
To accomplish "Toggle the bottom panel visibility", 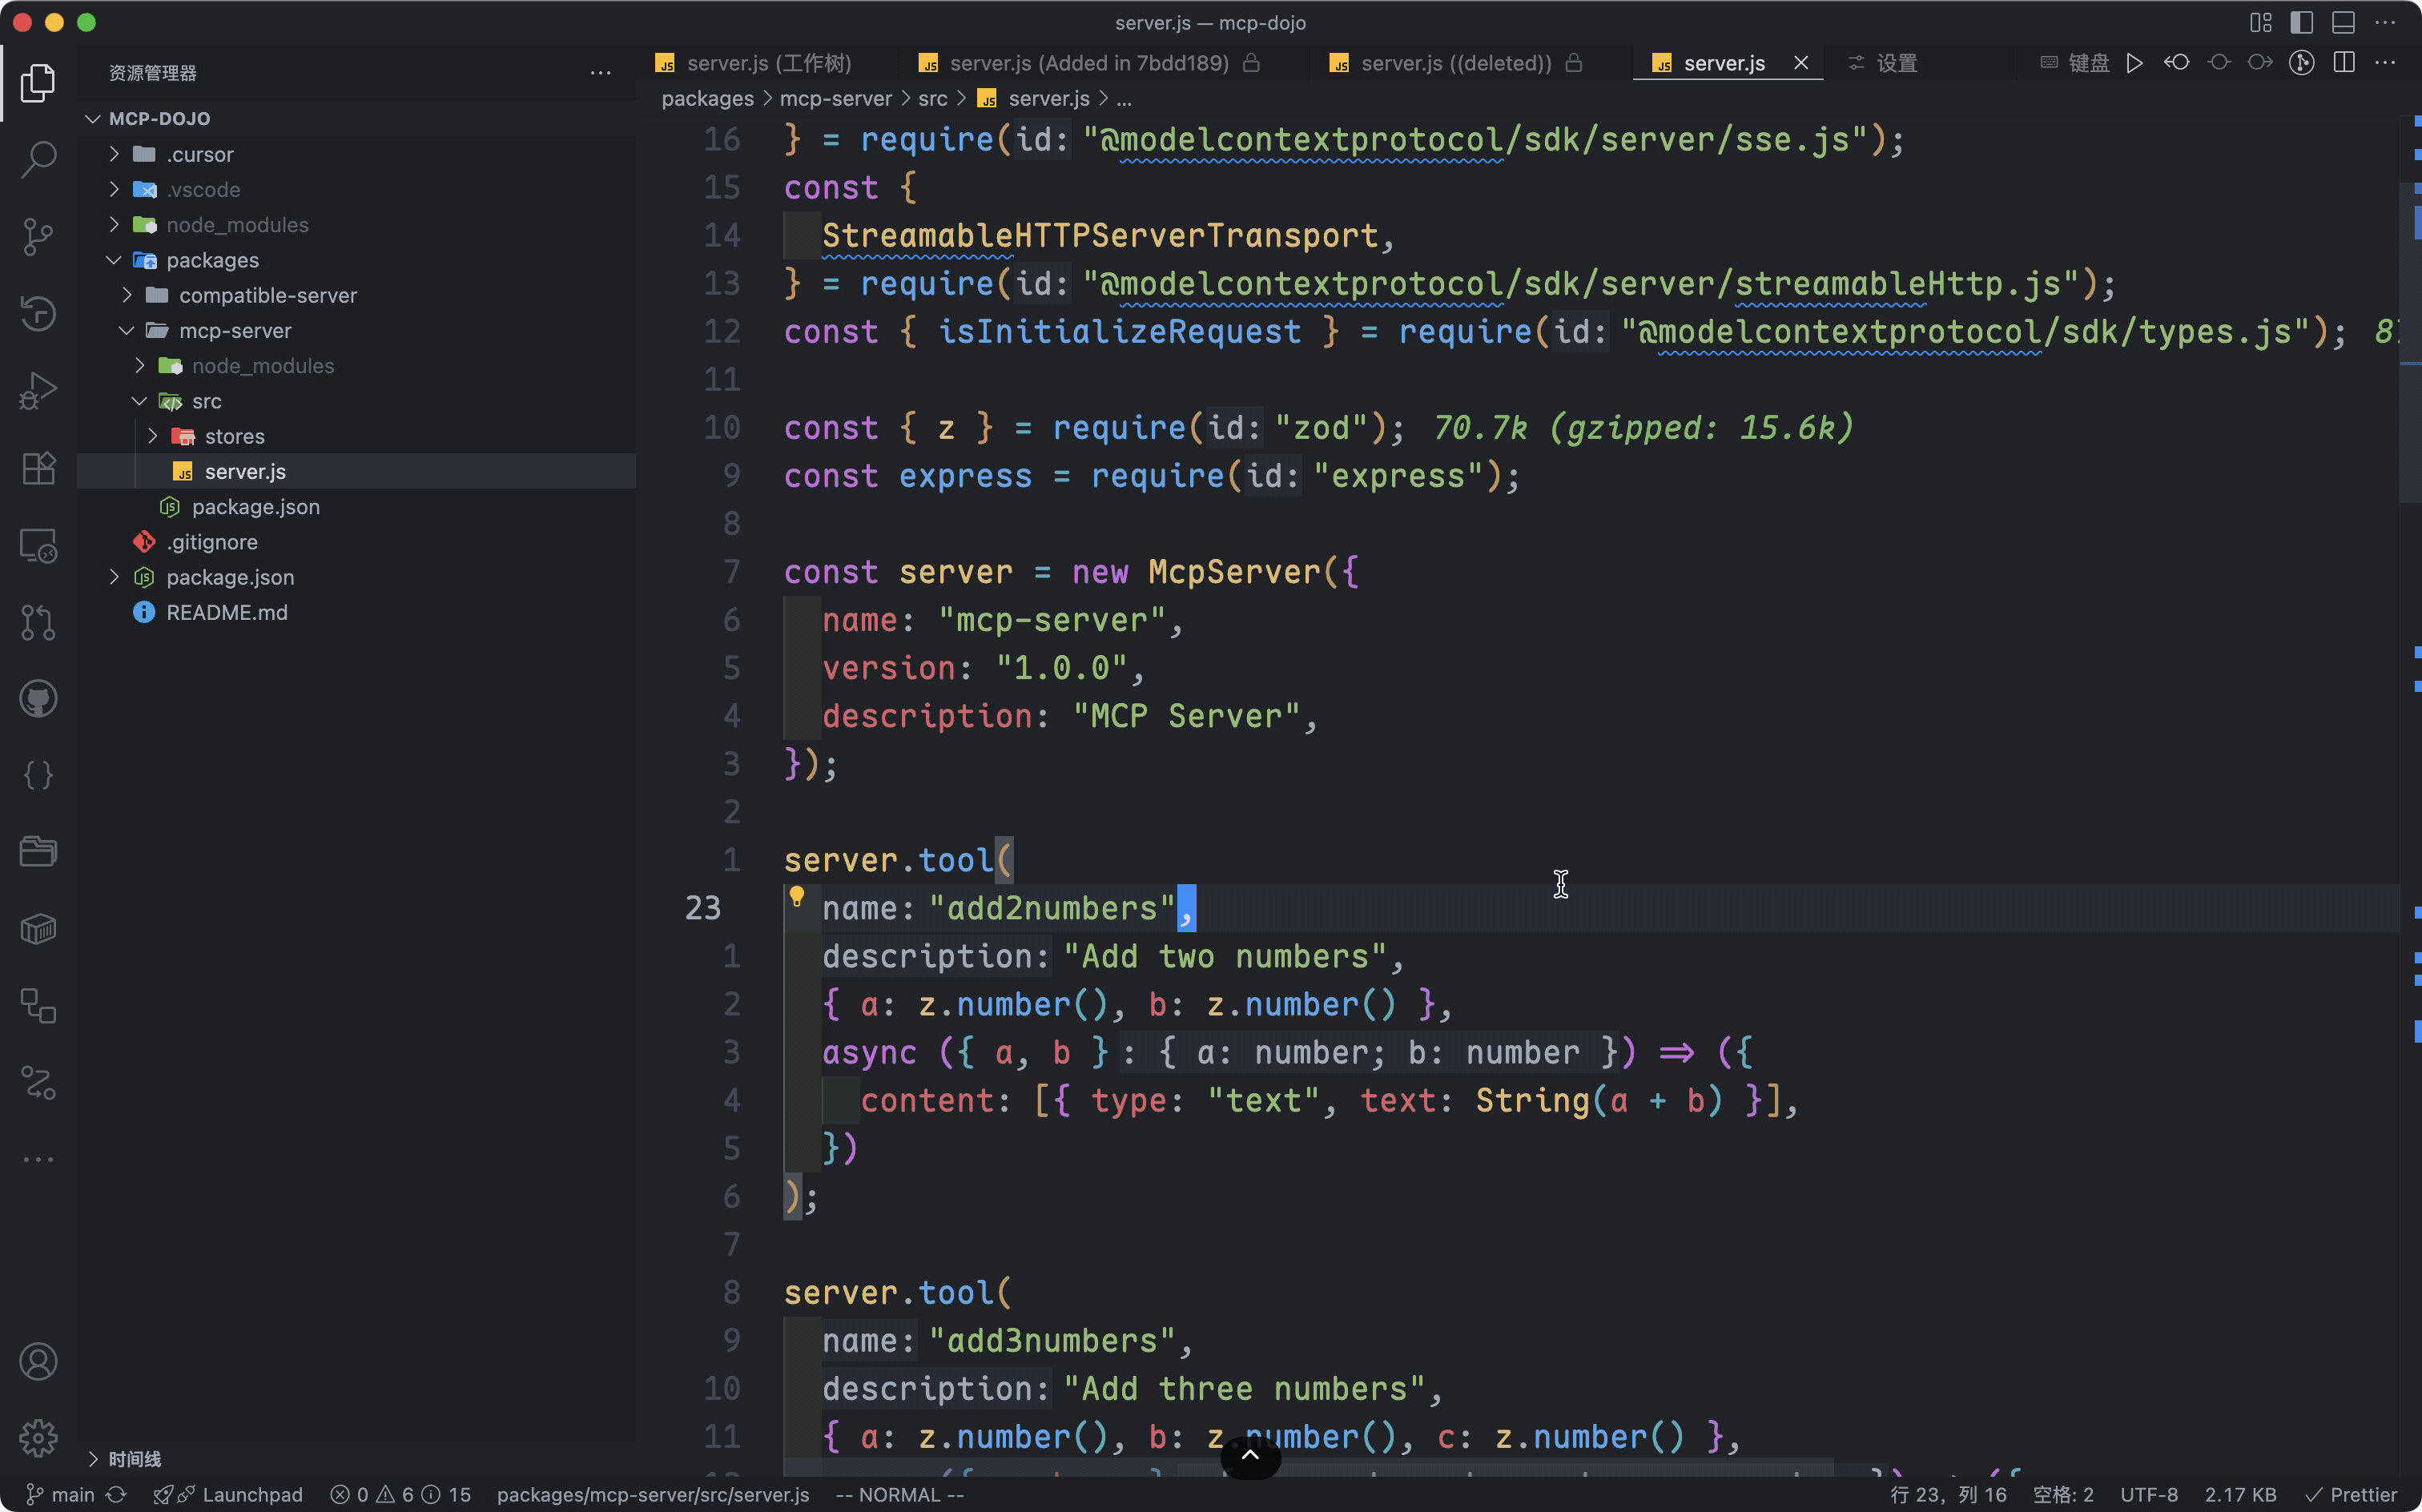I will [x=2343, y=22].
